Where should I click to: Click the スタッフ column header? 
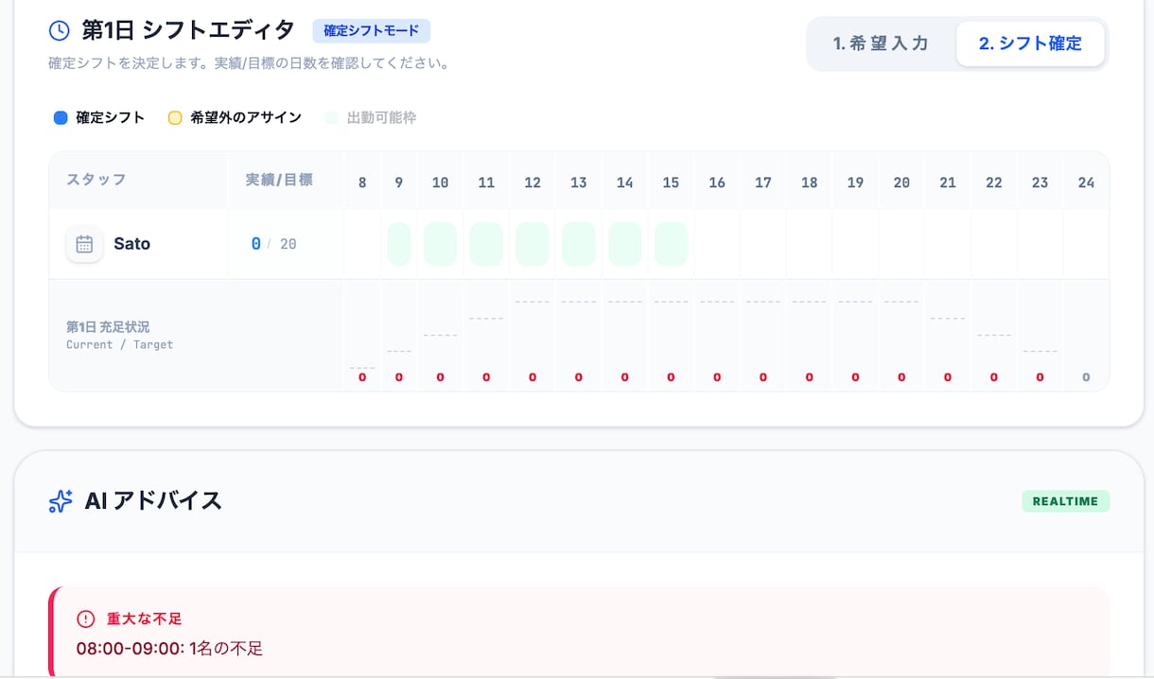coord(96,180)
